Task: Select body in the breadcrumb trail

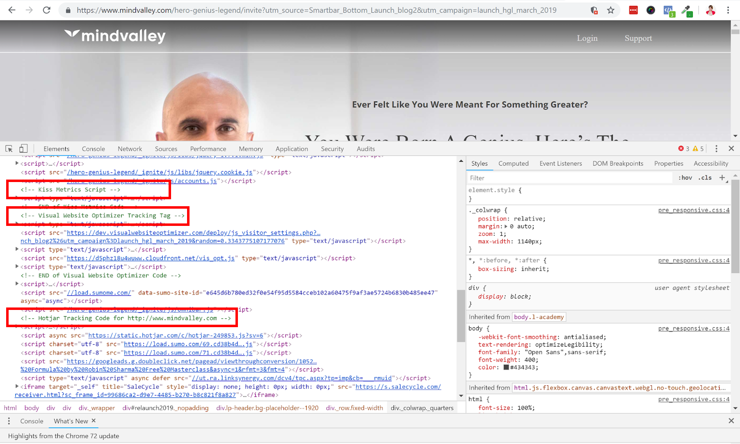Action: (x=32, y=408)
